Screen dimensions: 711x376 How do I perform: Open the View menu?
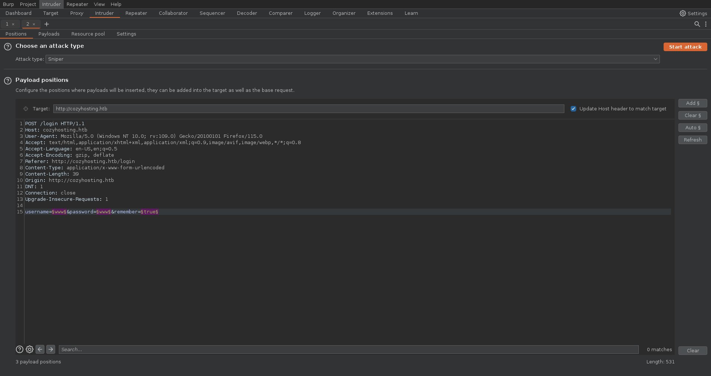tap(99, 4)
